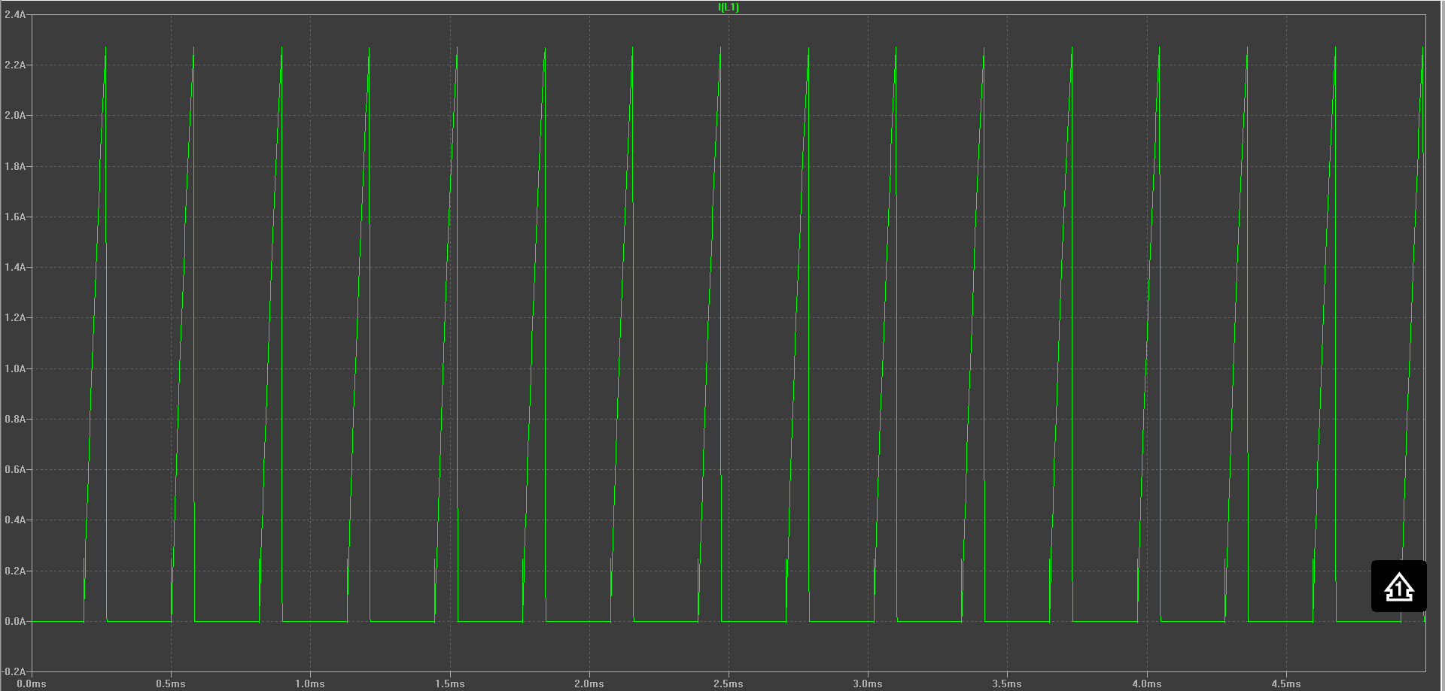Click the 2.0A vertical axis label

tap(15, 116)
